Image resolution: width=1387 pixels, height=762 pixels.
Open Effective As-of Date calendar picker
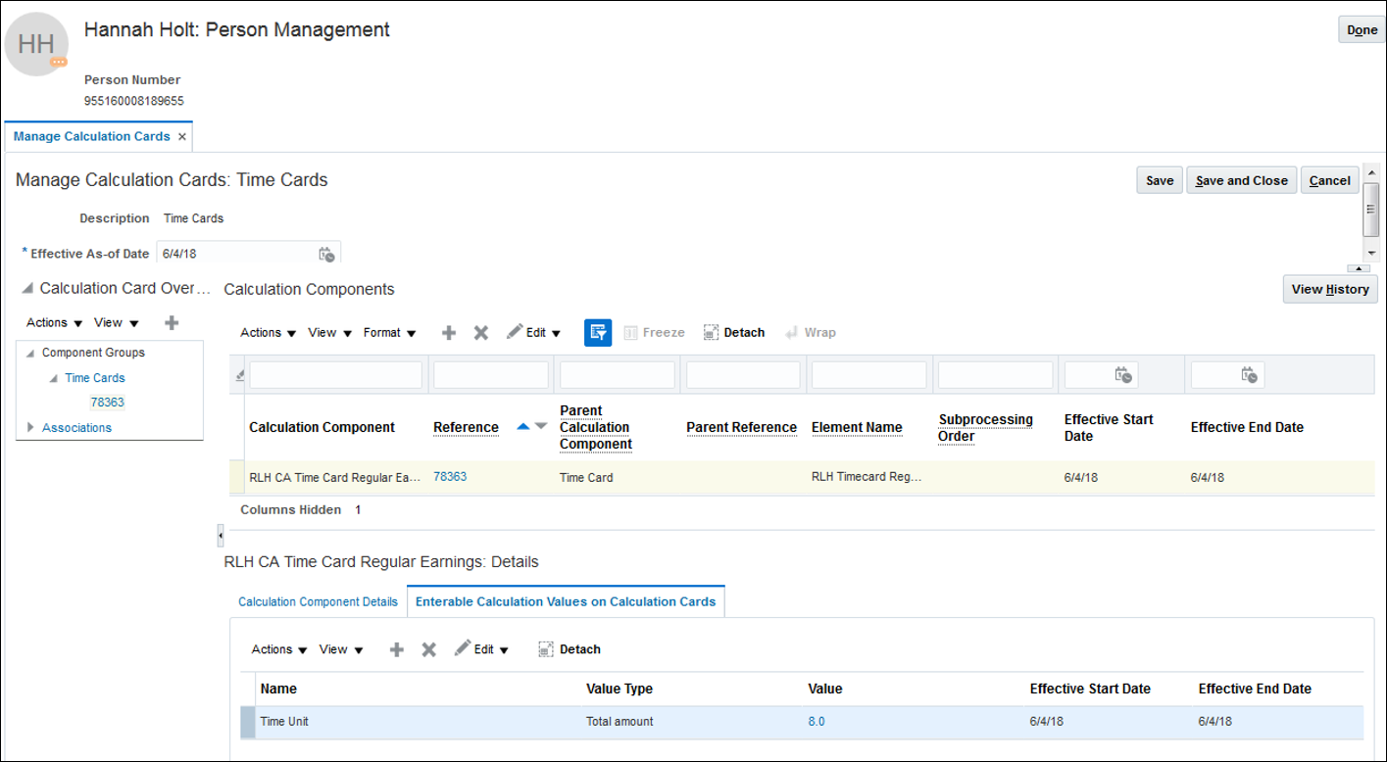(x=326, y=255)
